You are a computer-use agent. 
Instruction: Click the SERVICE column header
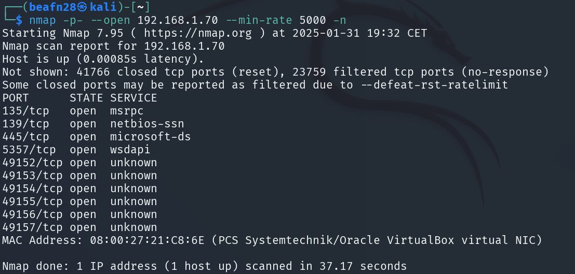click(133, 98)
